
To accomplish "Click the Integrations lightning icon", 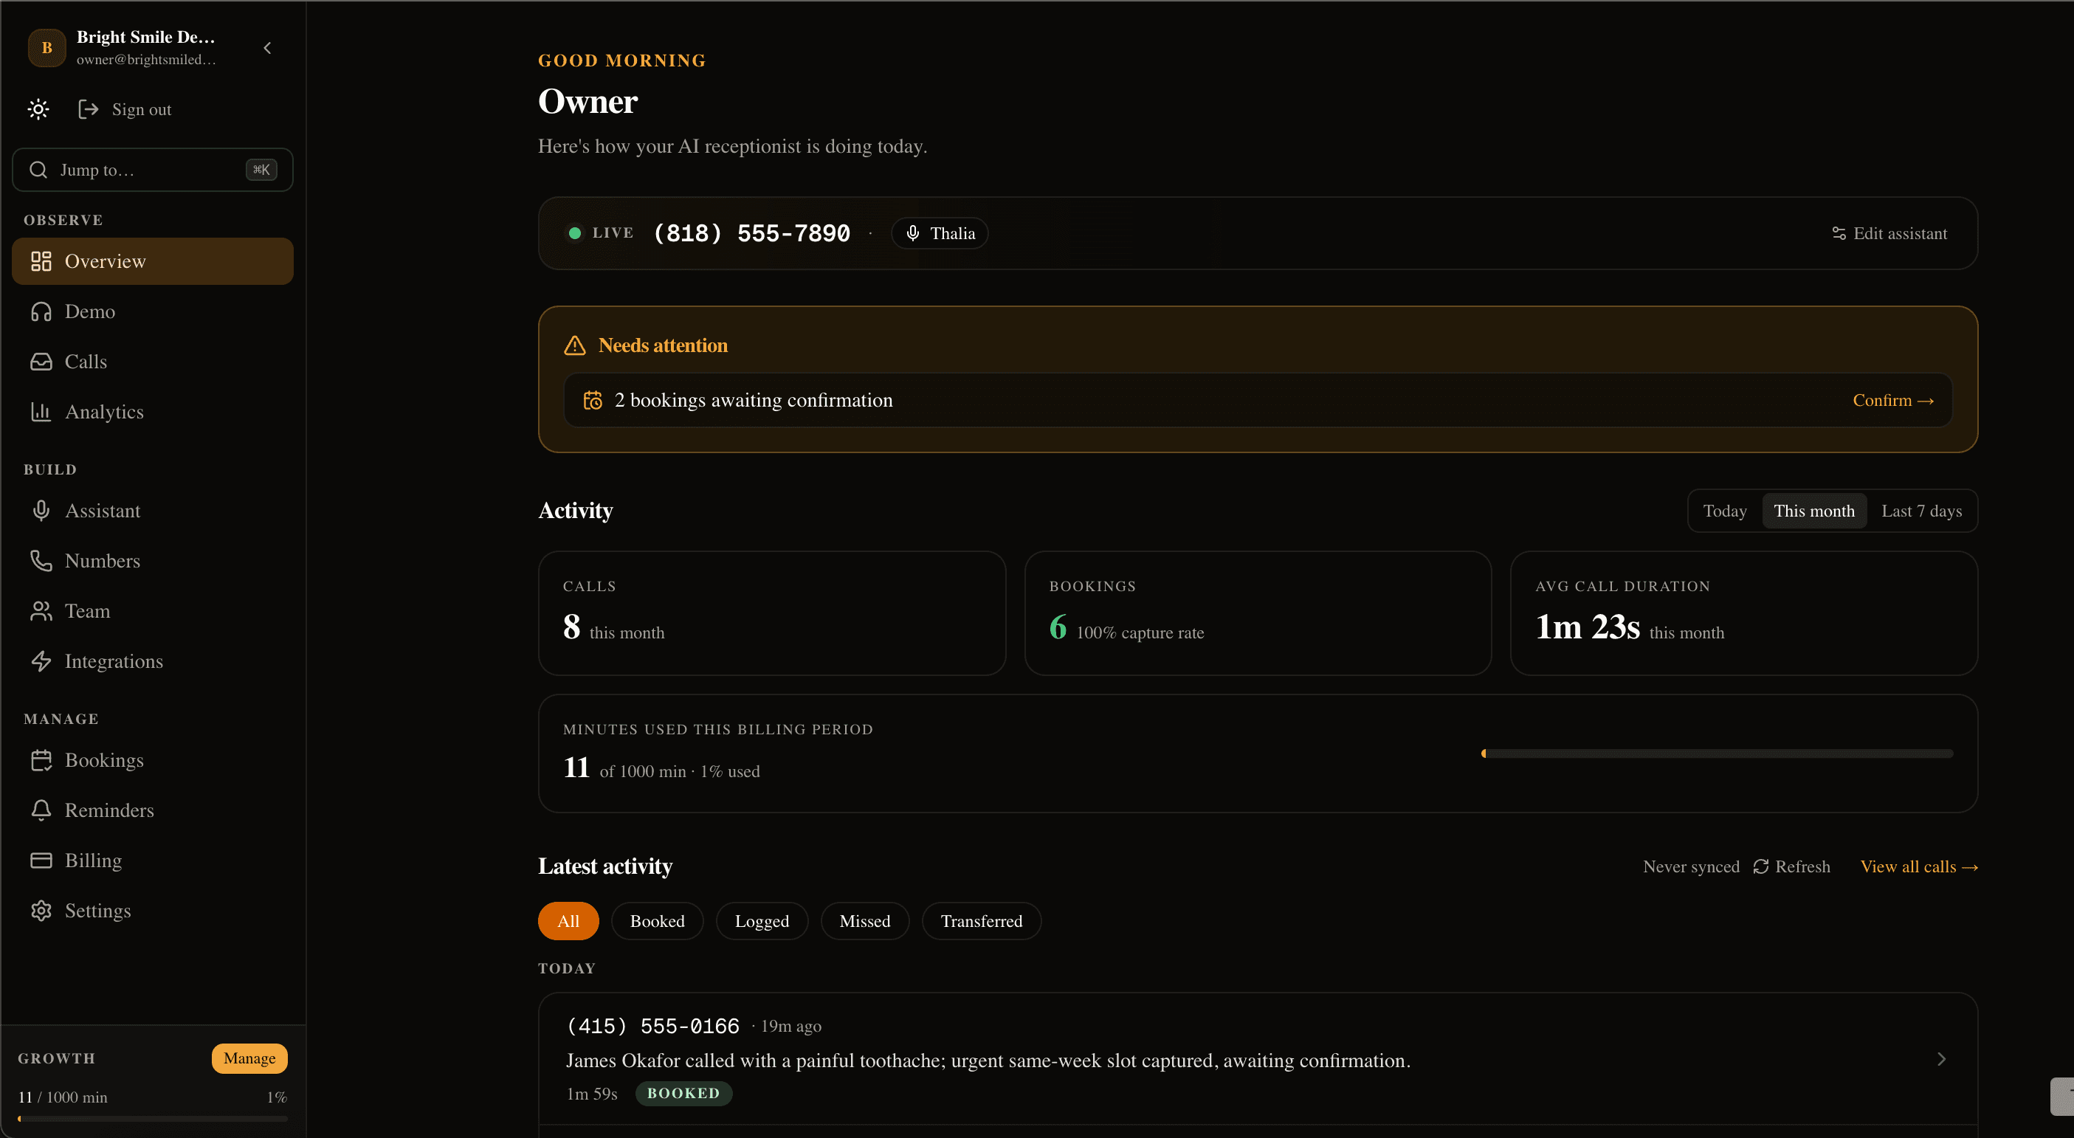I will pyautogui.click(x=41, y=661).
